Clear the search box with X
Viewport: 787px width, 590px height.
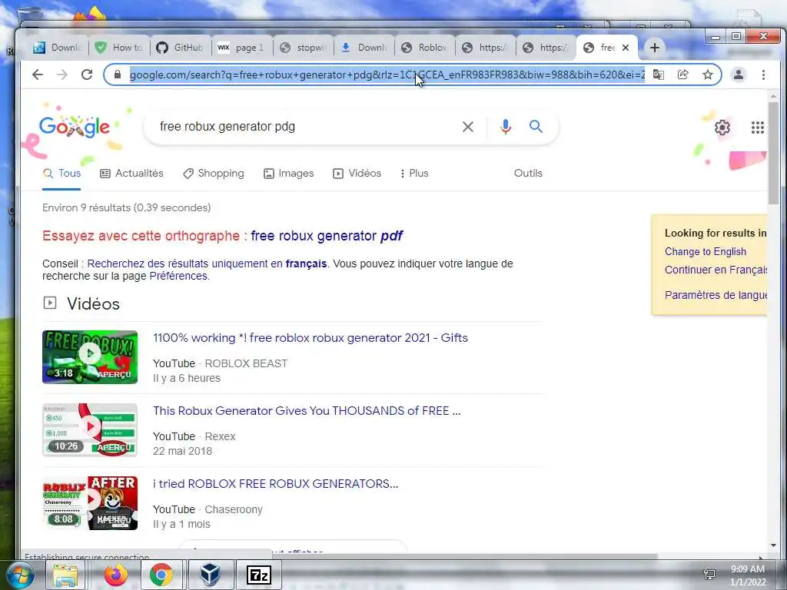point(468,127)
